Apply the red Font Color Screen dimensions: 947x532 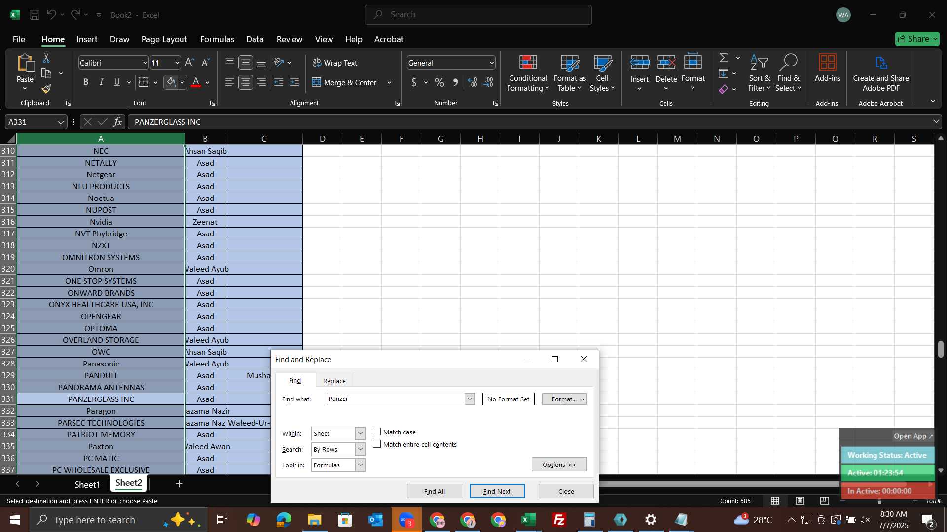coord(196,82)
